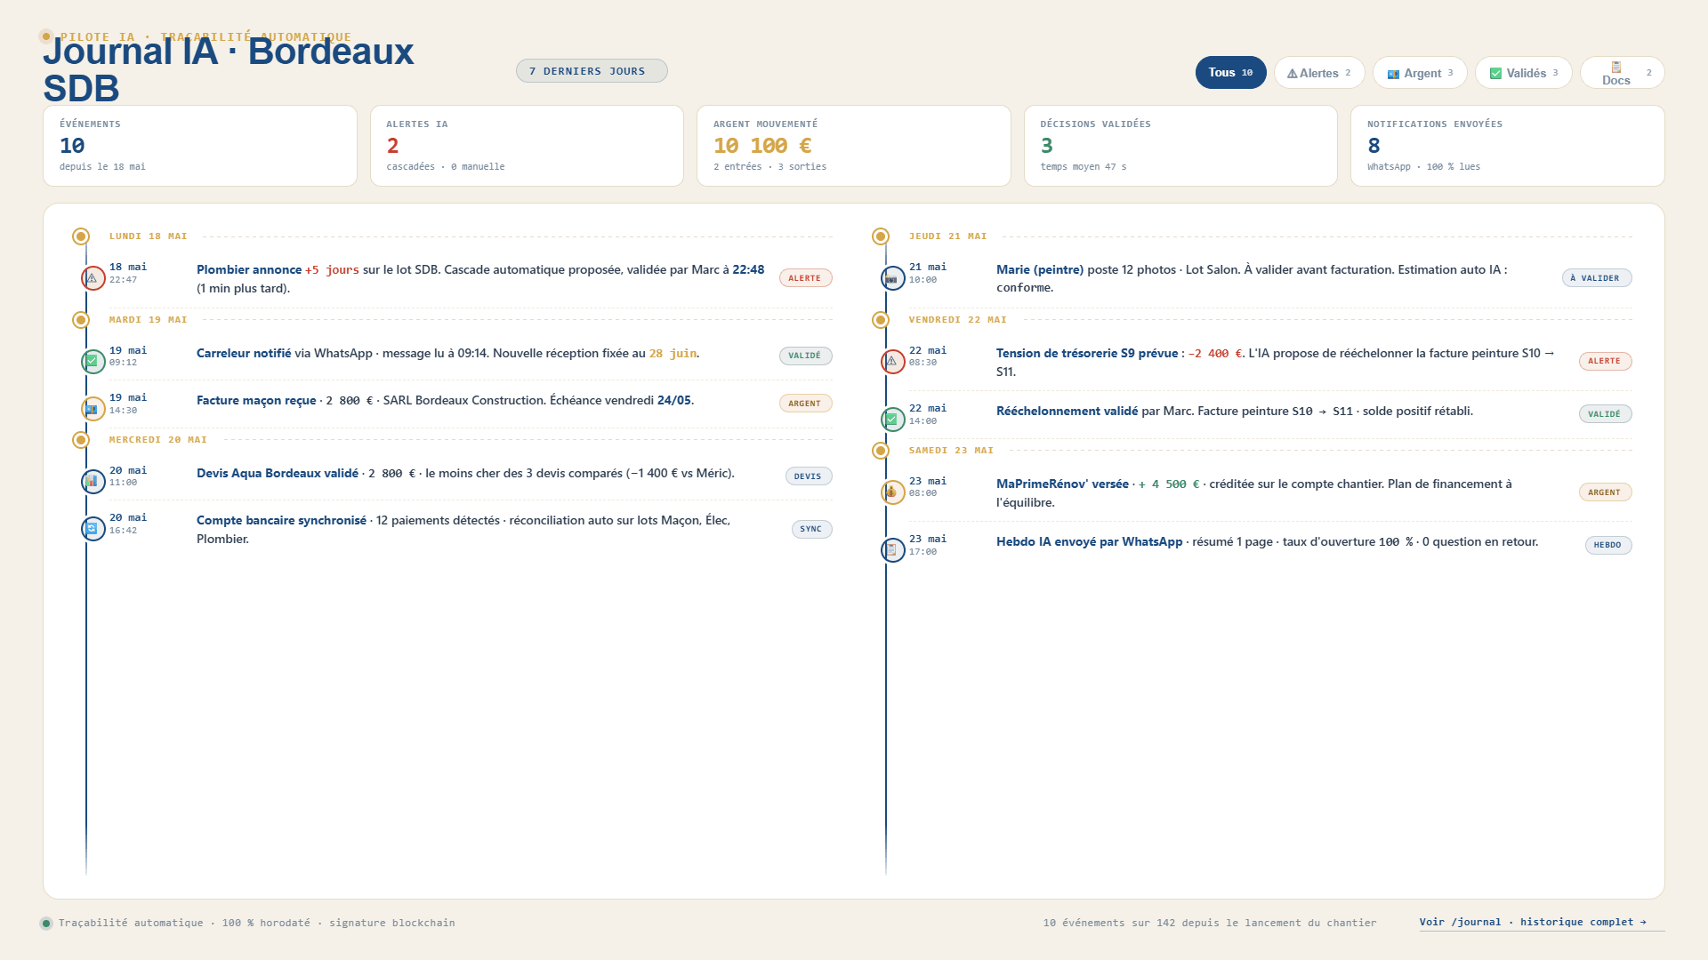Click the sync icon for Compte bancaire synchronisé
Viewport: 1708px width, 960px height.
click(93, 529)
